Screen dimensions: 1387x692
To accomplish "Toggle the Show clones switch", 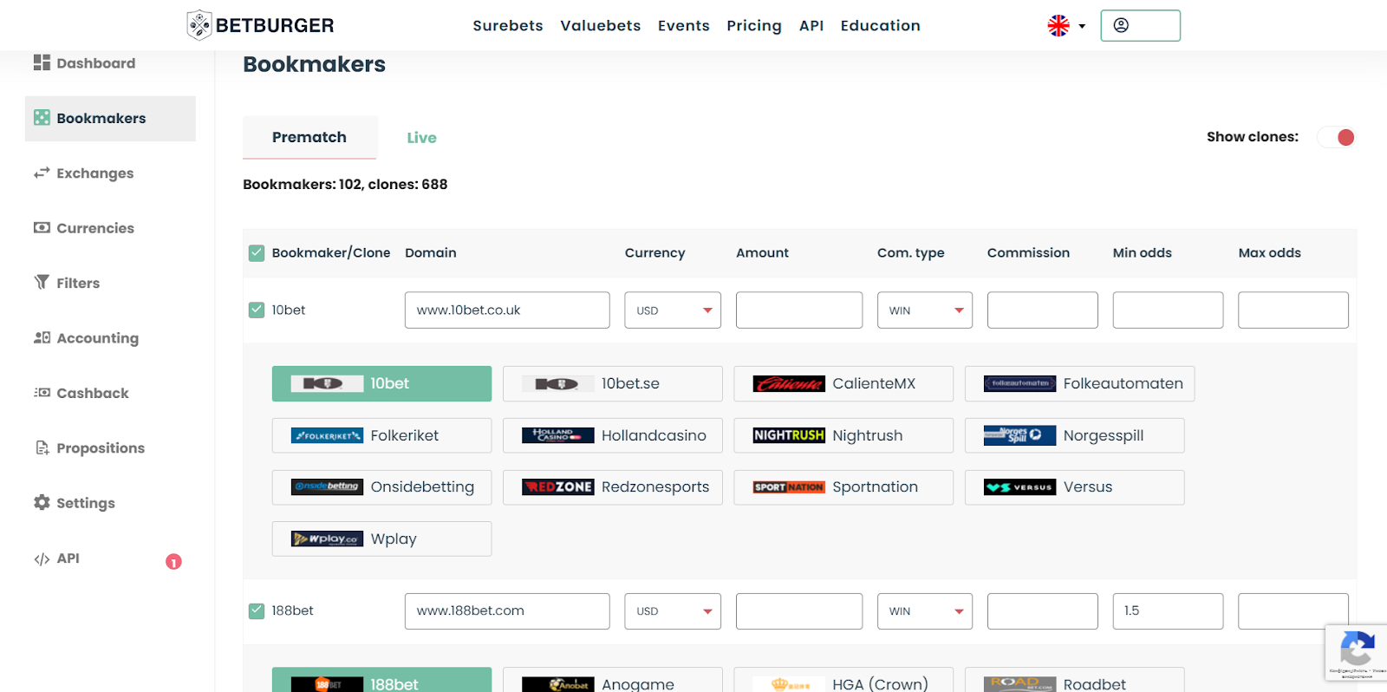I will [1336, 137].
